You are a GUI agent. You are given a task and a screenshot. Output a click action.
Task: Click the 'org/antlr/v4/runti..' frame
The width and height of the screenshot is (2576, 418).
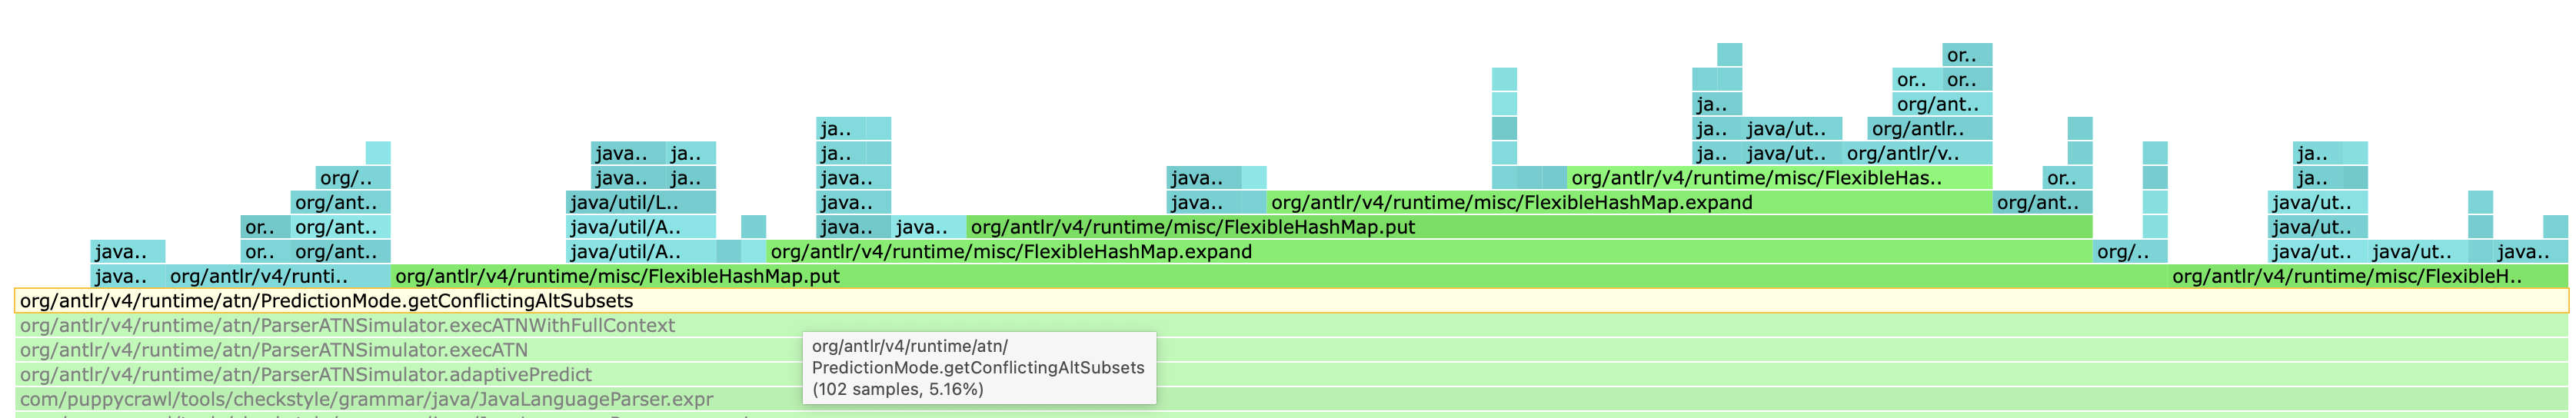click(x=278, y=277)
